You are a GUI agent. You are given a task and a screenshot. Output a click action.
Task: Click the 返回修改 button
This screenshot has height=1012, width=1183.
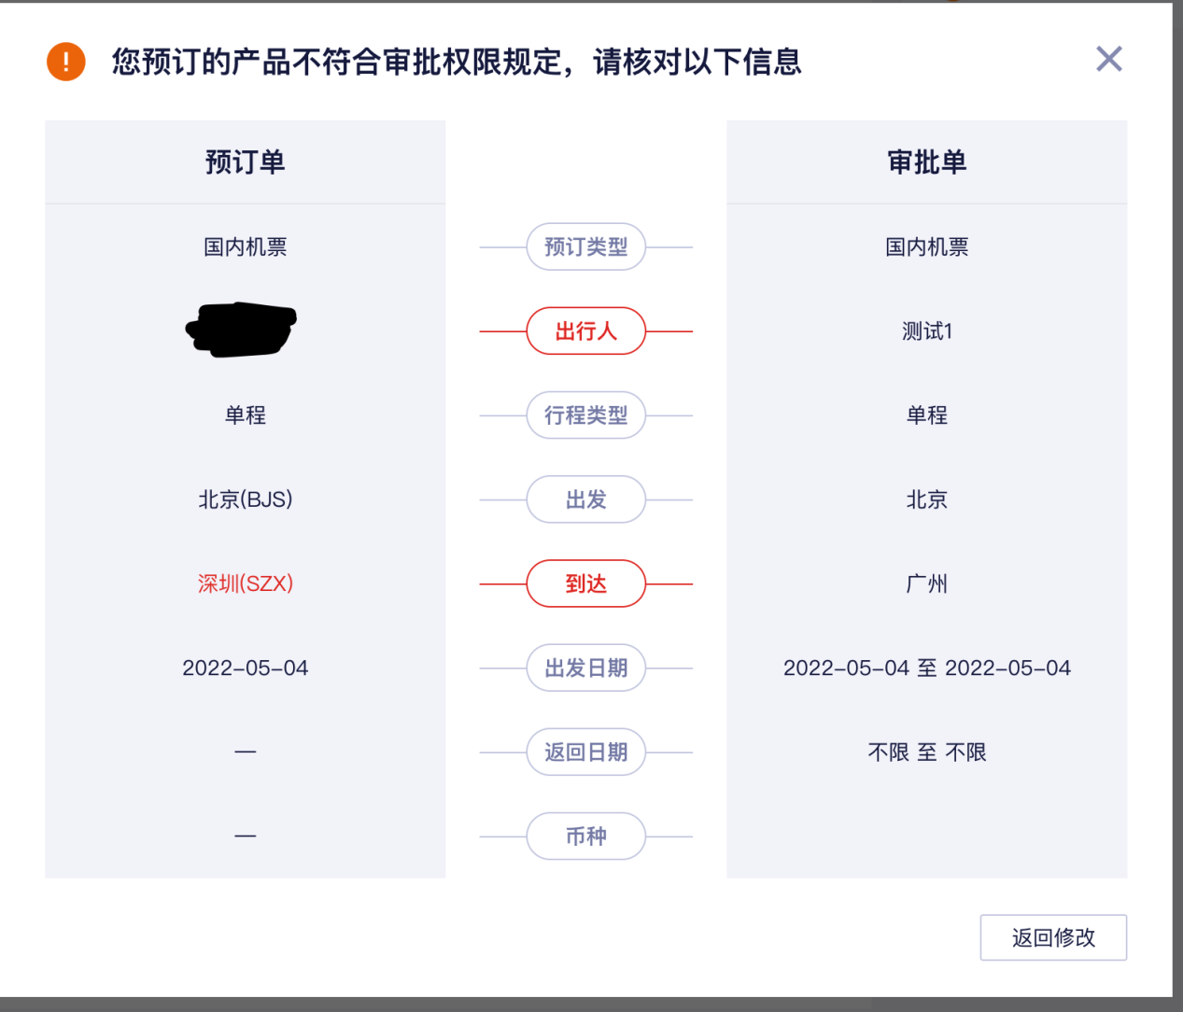point(1053,937)
